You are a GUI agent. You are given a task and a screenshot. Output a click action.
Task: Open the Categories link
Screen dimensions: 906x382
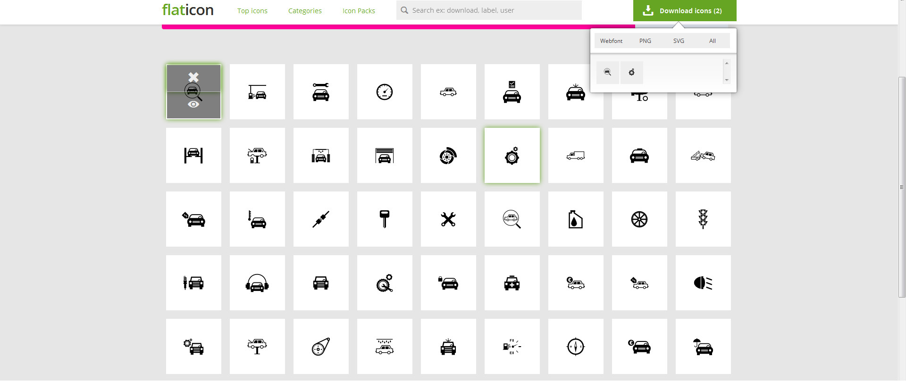click(305, 11)
